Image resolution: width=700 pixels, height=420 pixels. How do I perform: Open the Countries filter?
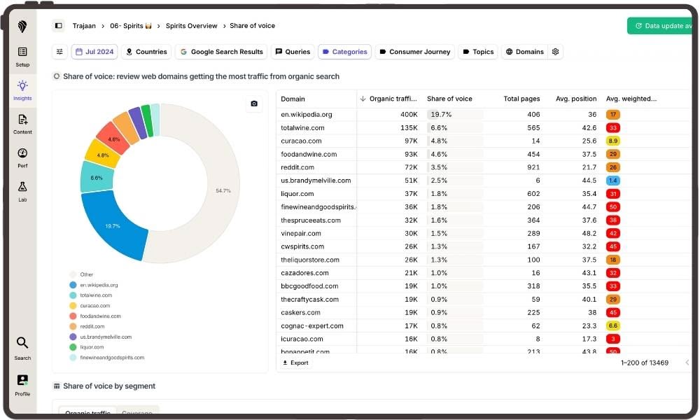click(x=146, y=52)
